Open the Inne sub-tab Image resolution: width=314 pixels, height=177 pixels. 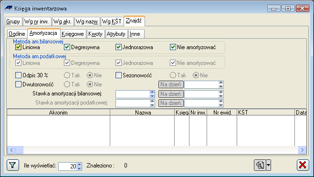pyautogui.click(x=136, y=34)
